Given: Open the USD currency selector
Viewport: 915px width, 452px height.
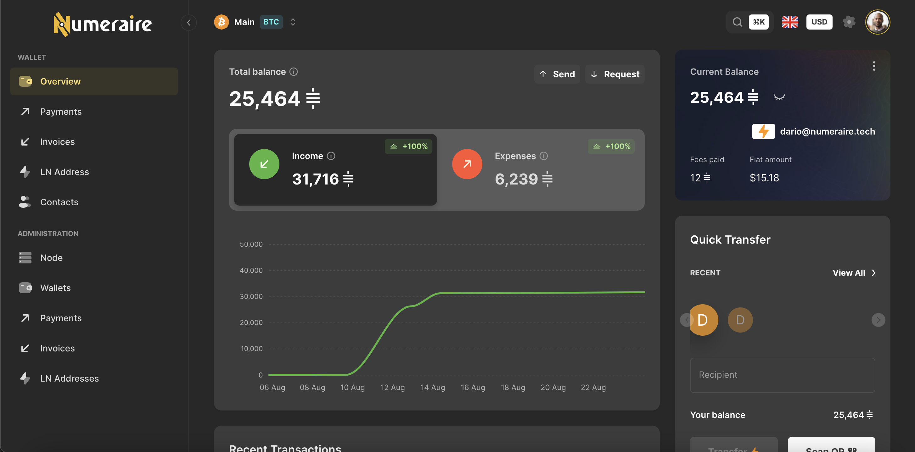Looking at the screenshot, I should [819, 22].
